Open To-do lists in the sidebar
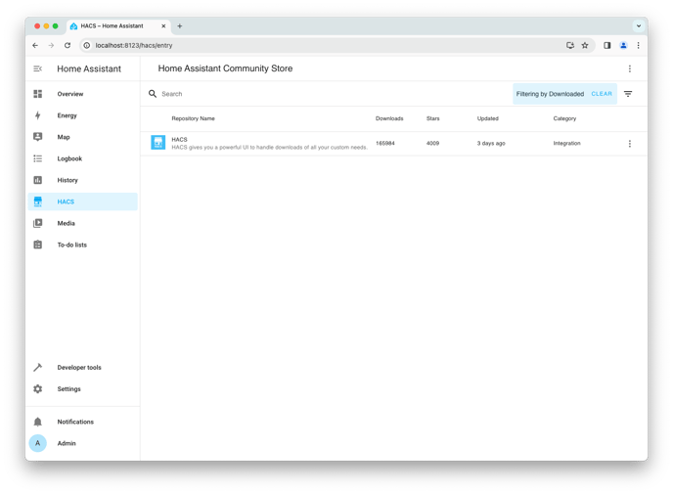Screen dimensions: 673x494 click(83, 245)
